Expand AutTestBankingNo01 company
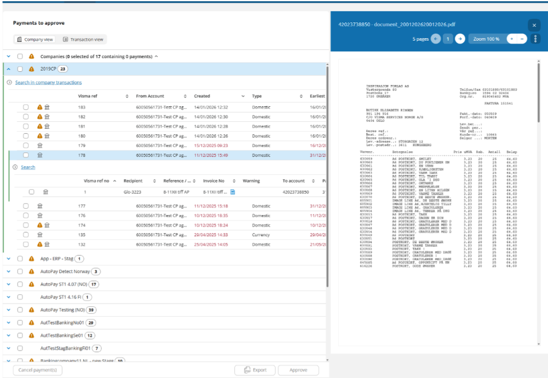 pyautogui.click(x=9, y=323)
